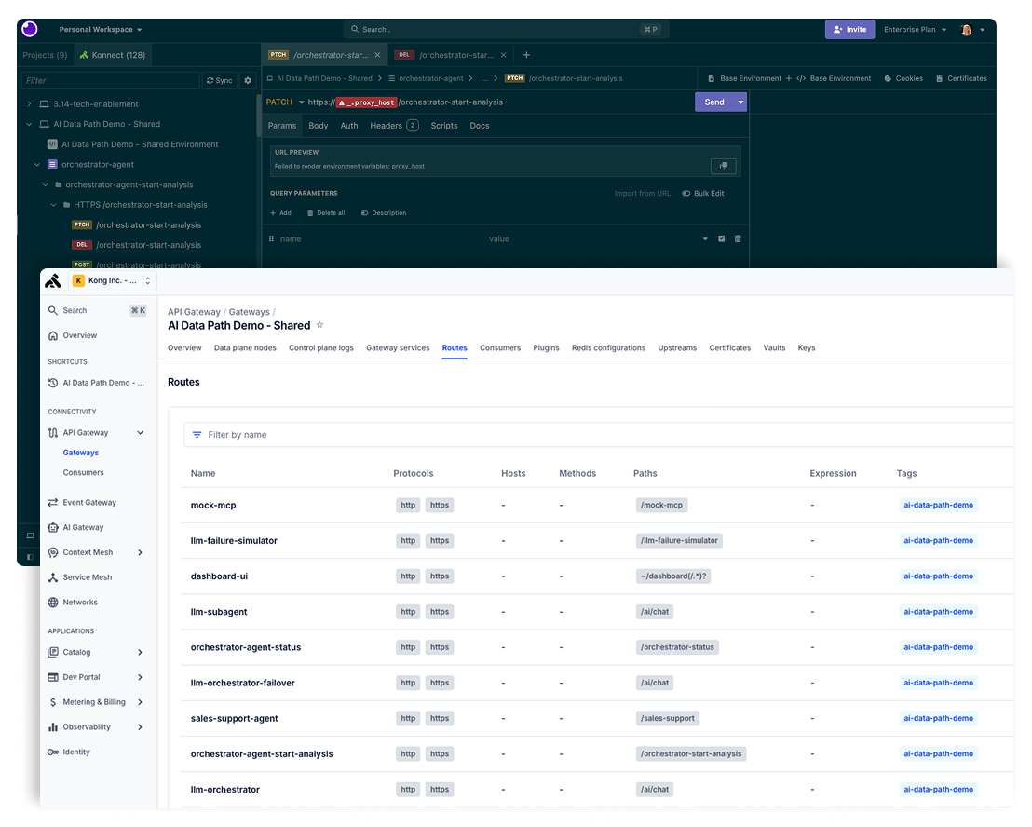The image size is (1032, 827).
Task: Click the Sync button in Insomnia sidebar
Action: pos(220,80)
